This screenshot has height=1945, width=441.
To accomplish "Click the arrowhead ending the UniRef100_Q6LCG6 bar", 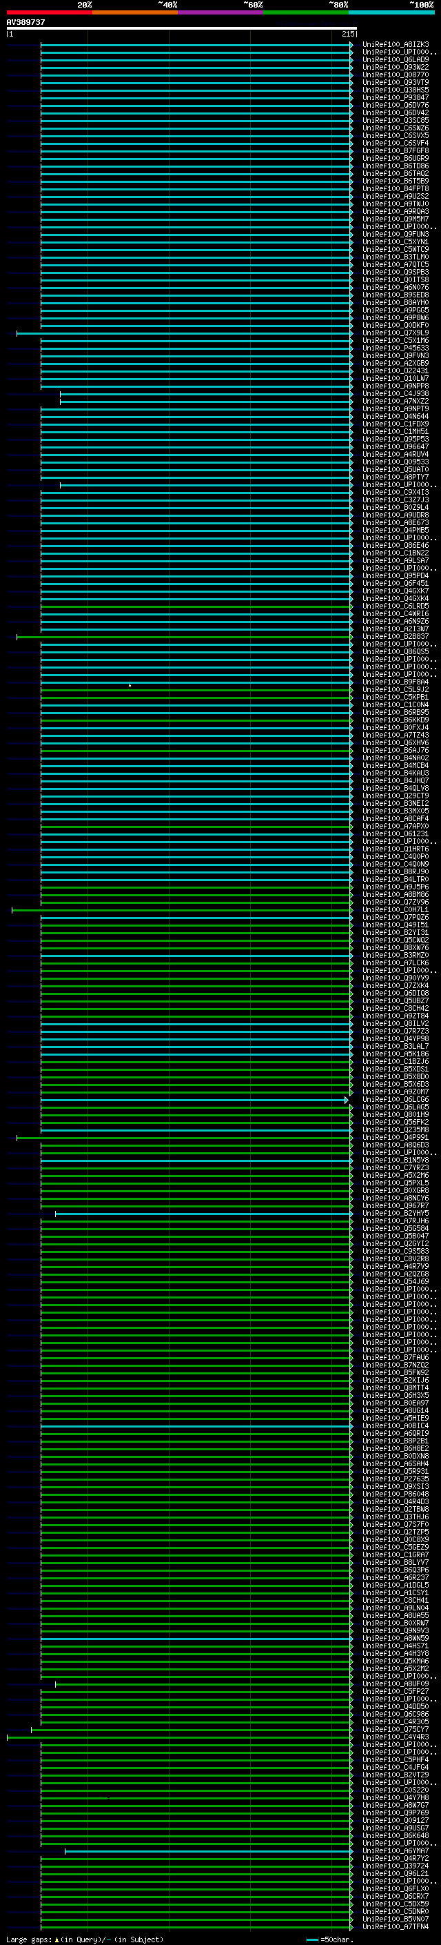I will pyautogui.click(x=347, y=1100).
